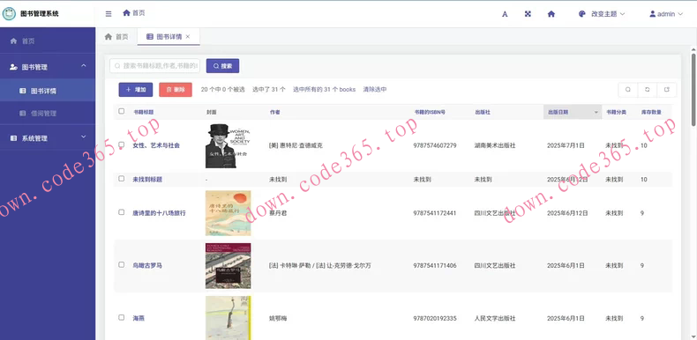This screenshot has height=340, width=697.
Task: Check the 女性、艺术与社会 row checkbox
Action: tap(122, 144)
